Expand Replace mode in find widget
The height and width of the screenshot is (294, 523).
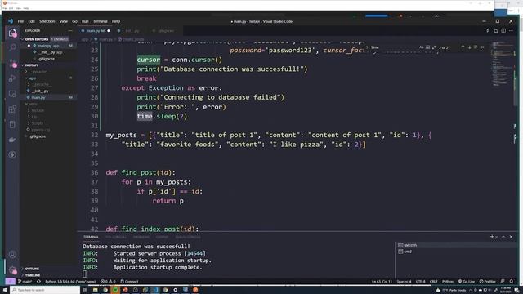click(367, 47)
